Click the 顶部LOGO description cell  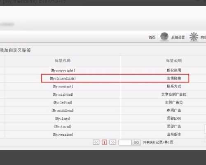[174, 118]
